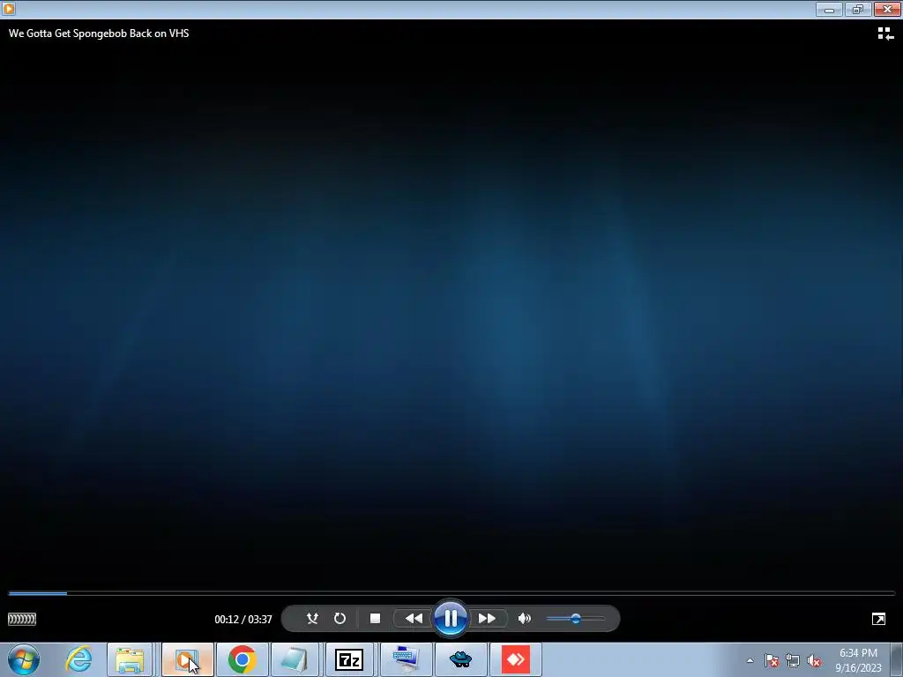This screenshot has width=903, height=677.
Task: Open the clock showing 6:34 PM
Action: [x=858, y=660]
